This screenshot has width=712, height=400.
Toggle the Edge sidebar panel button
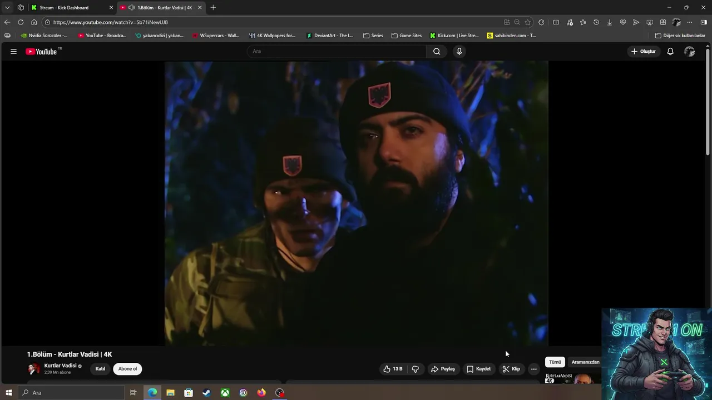coord(704,22)
